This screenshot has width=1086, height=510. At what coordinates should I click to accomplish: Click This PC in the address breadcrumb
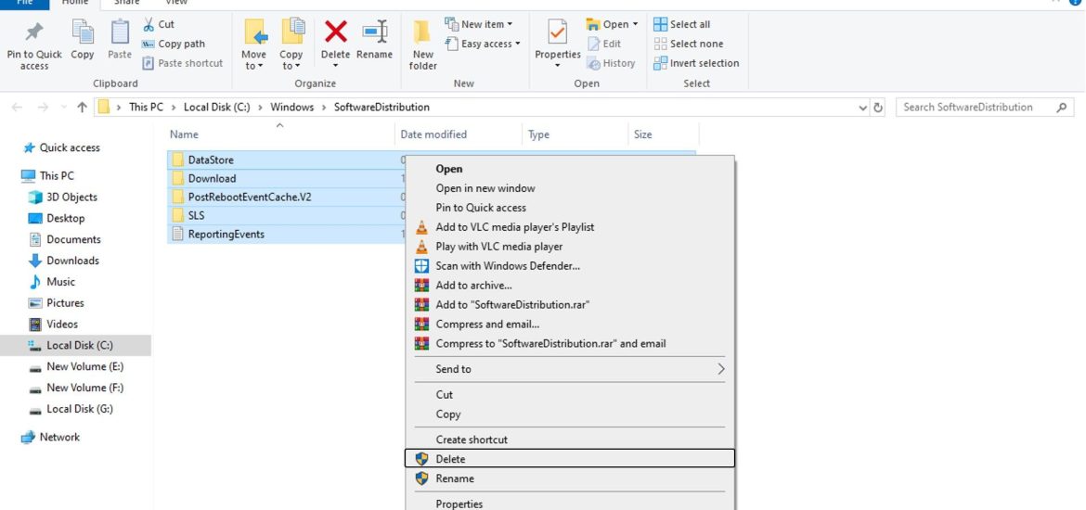point(146,108)
